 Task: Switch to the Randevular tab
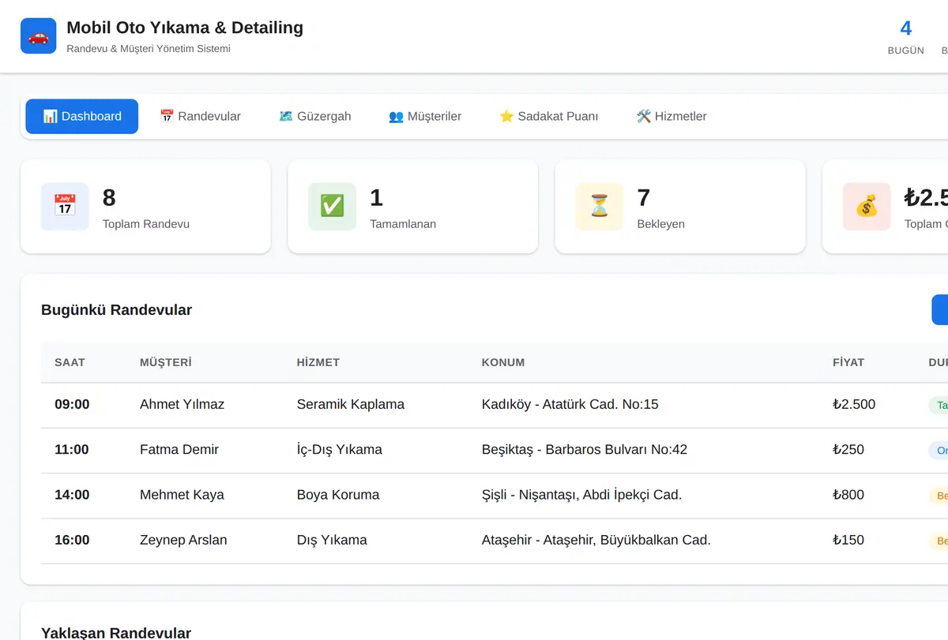200,116
